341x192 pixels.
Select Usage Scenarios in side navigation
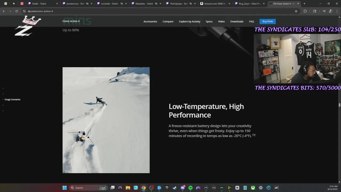pos(13,99)
